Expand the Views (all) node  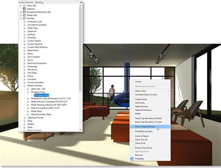pyautogui.click(x=21, y=6)
